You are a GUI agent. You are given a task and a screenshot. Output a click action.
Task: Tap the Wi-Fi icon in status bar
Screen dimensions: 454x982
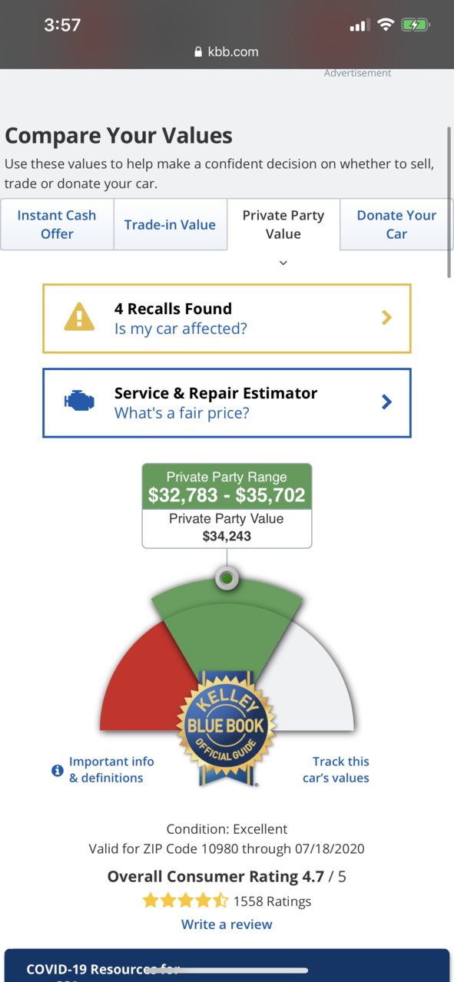(x=385, y=25)
